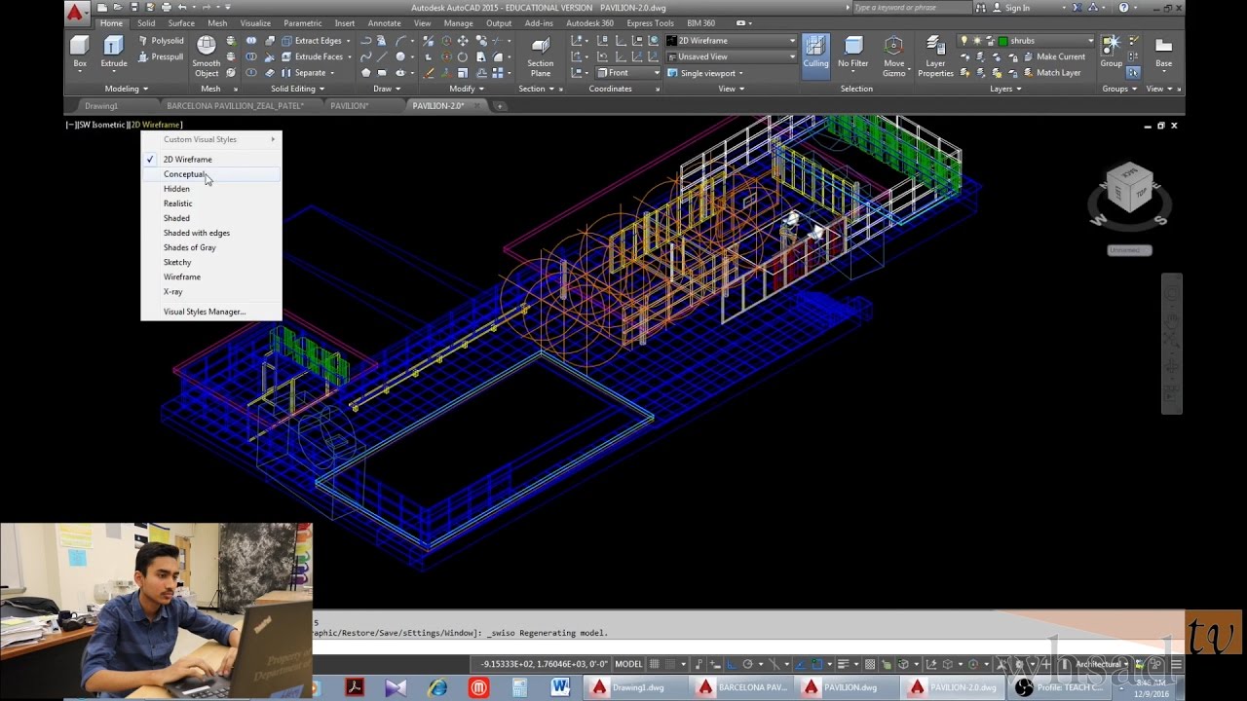Switch to the BARCELONA PAVILLION_ZEAL_PATEL file tab
This screenshot has height=701, width=1247.
point(235,105)
